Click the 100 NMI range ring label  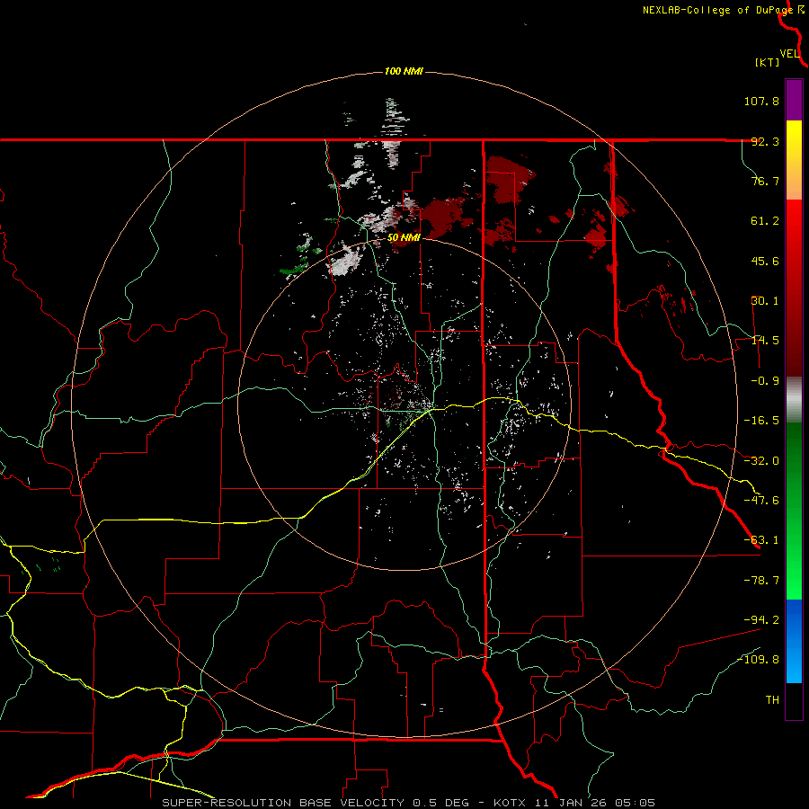click(404, 71)
